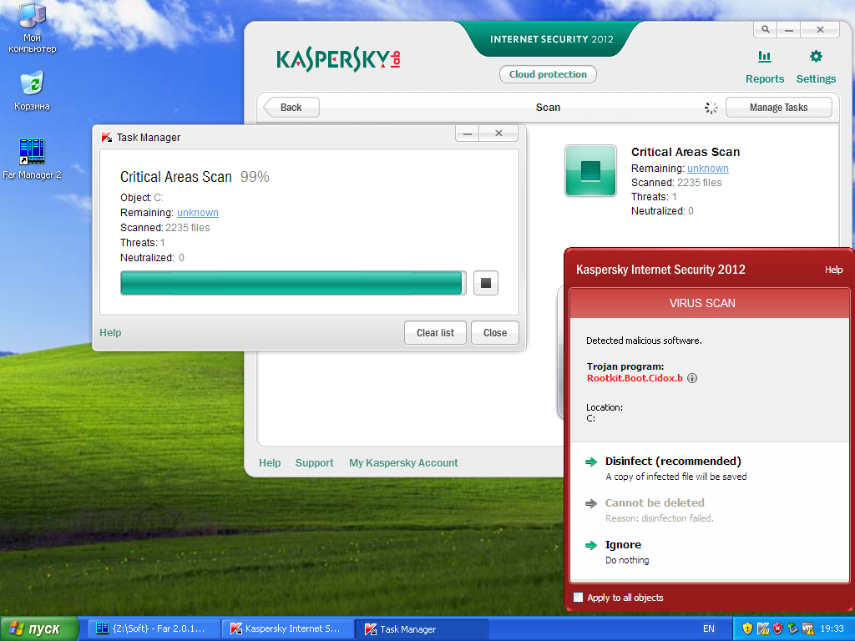Click 'Scanned: 2235 files' in Task Manager

coord(164,227)
